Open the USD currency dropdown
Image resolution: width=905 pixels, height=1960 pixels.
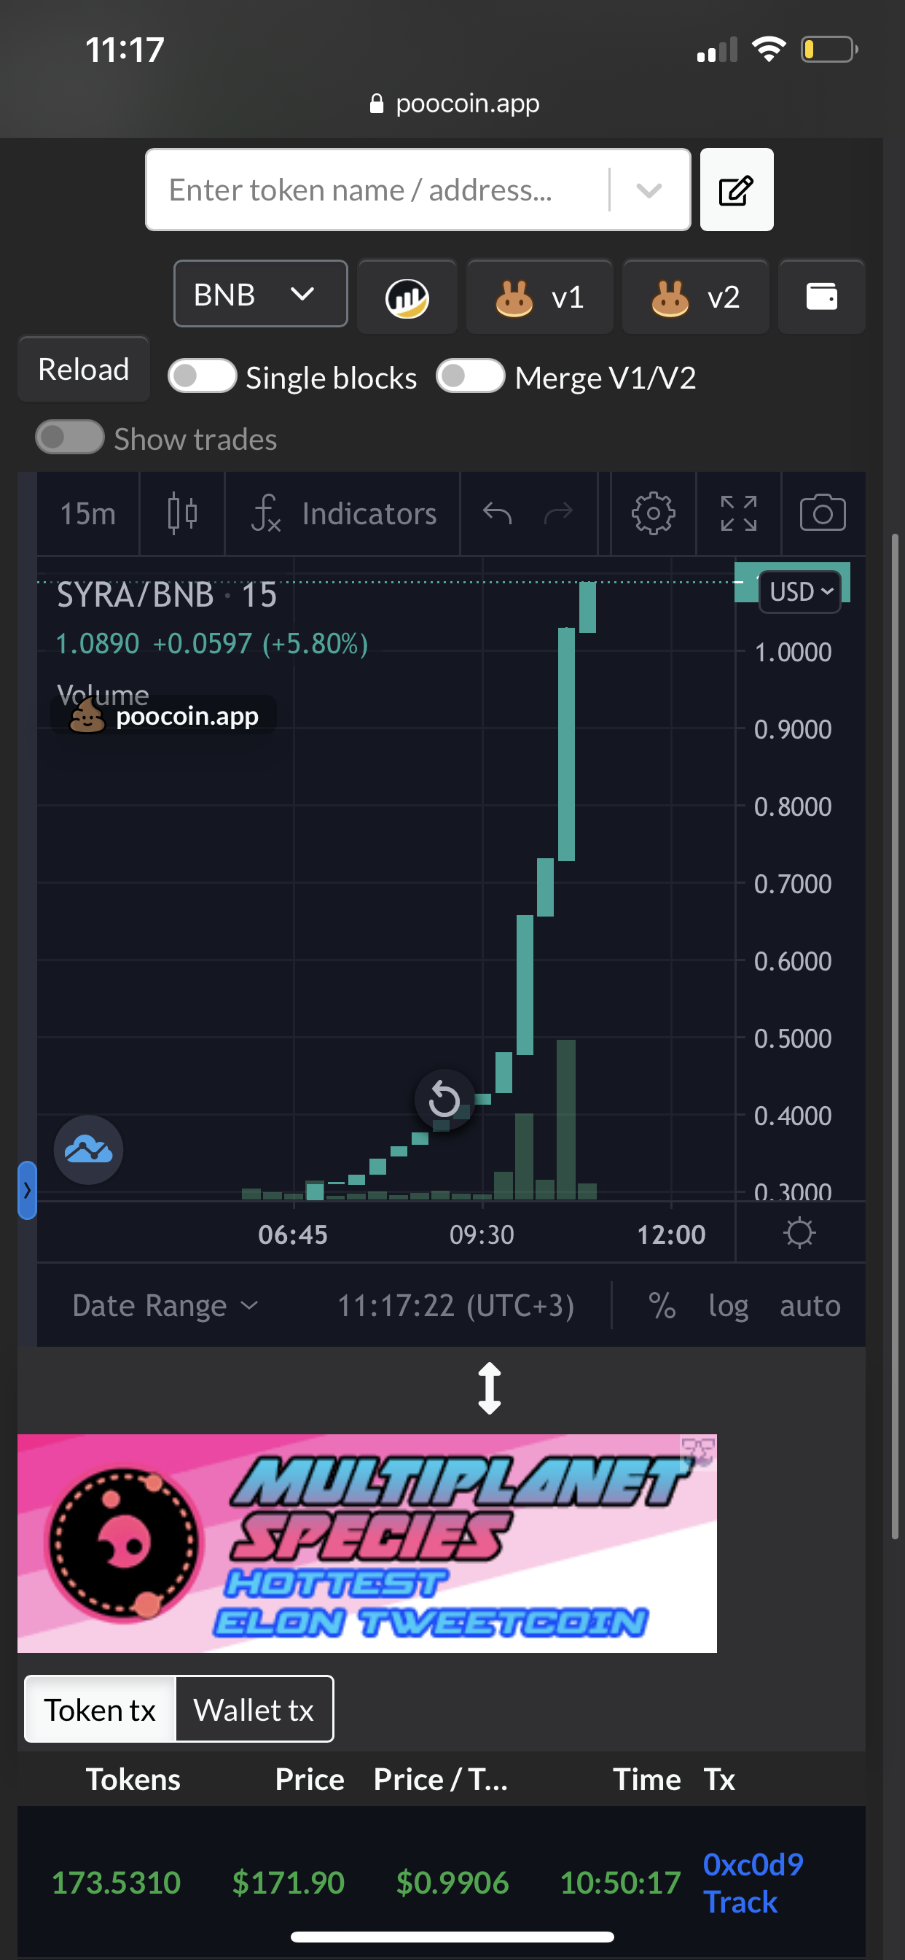coord(800,591)
